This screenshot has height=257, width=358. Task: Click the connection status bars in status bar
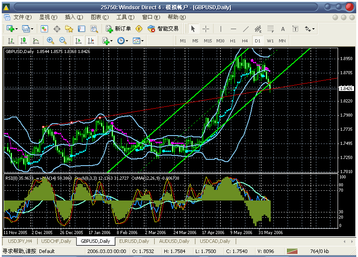click(292, 251)
